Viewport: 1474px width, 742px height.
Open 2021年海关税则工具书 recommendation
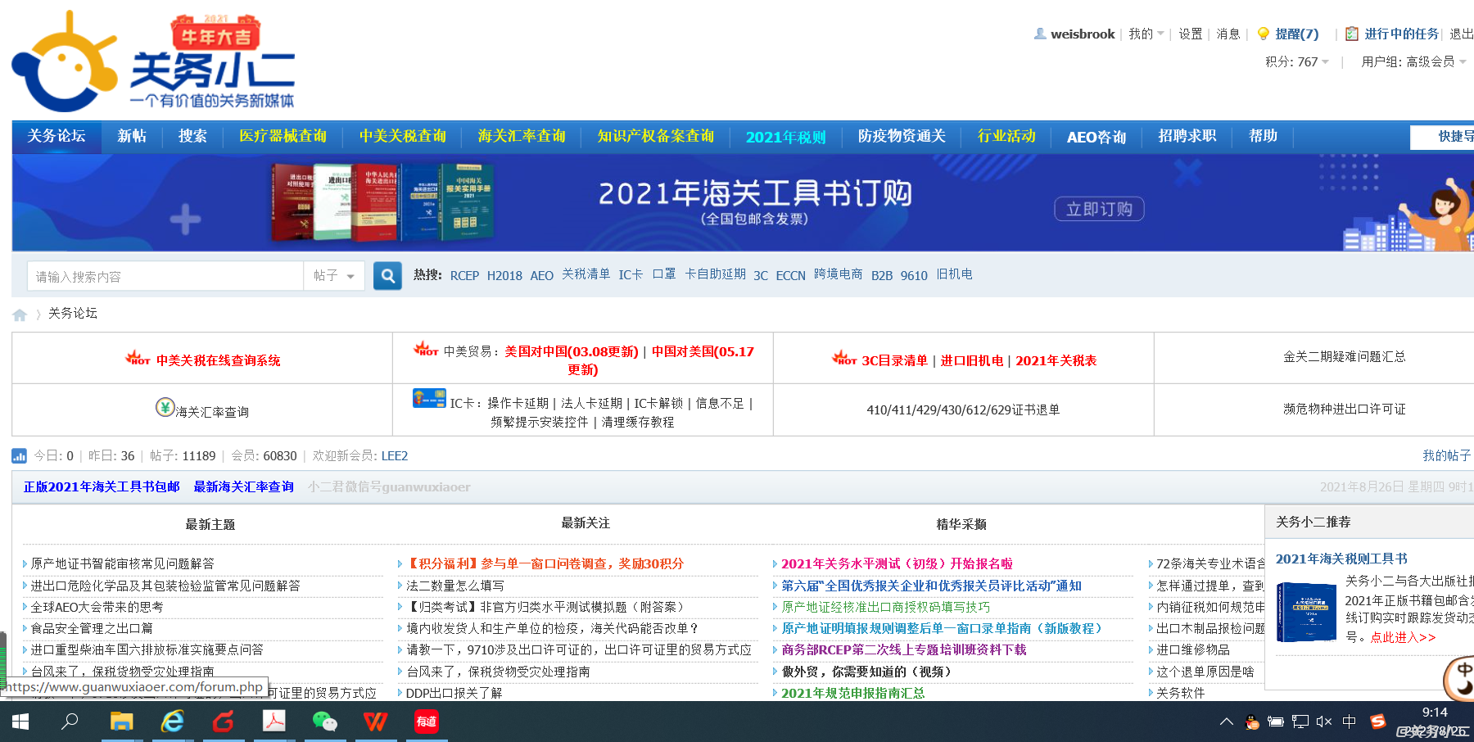click(x=1341, y=559)
